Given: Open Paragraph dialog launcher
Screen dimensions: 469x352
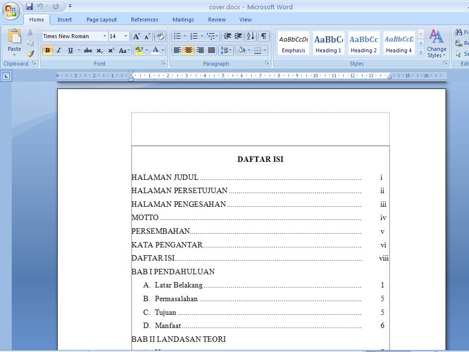Looking at the screenshot, I should click(267, 63).
